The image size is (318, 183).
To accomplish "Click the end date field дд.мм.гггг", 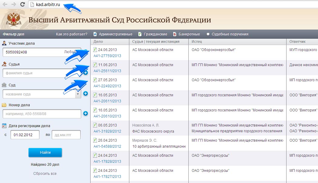I will click(x=66, y=135).
